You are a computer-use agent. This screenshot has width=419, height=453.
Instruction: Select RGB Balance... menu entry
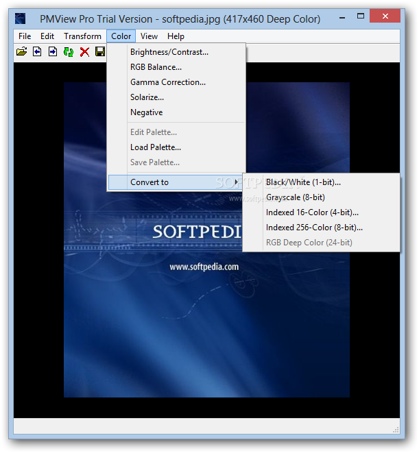pyautogui.click(x=176, y=67)
